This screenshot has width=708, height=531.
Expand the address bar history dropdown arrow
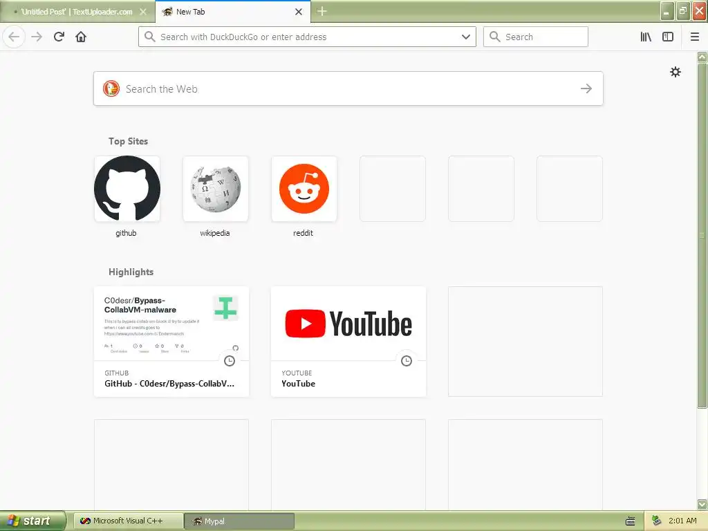coord(466,37)
